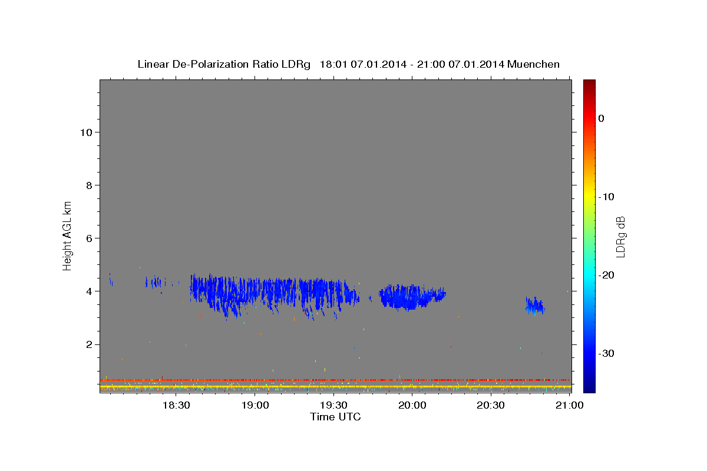Click the colorbar value -30
The height and width of the screenshot is (471, 707).
(x=606, y=353)
